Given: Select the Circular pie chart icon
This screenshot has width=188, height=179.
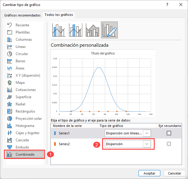Looking at the screenshot, I should [x=10, y=54].
